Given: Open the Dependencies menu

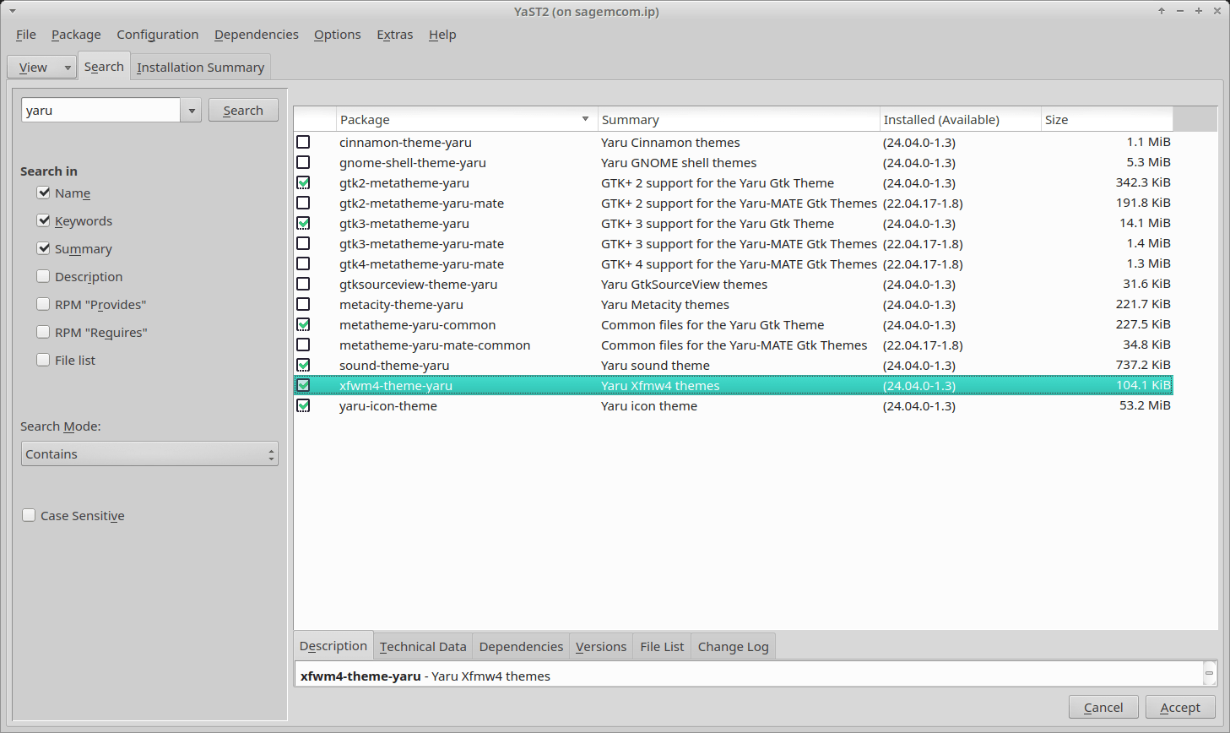Looking at the screenshot, I should point(256,35).
